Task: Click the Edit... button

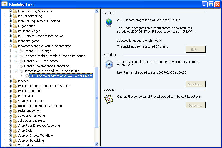Action: [x=195, y=49]
